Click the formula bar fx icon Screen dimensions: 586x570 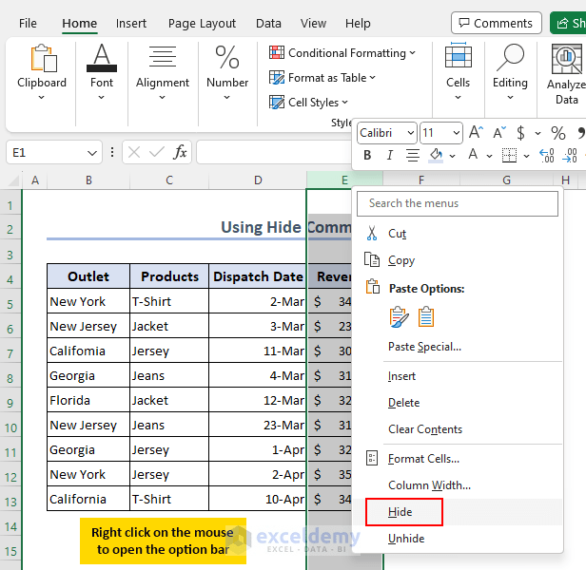click(x=180, y=152)
